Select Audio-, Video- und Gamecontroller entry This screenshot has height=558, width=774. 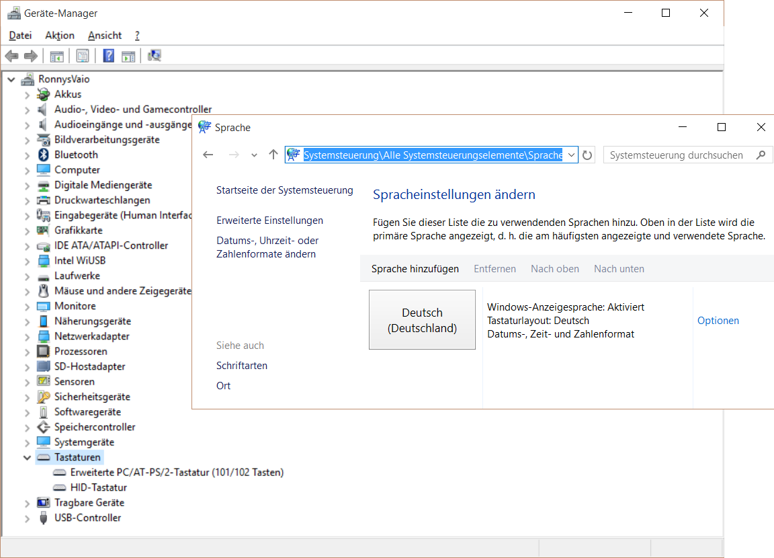133,109
